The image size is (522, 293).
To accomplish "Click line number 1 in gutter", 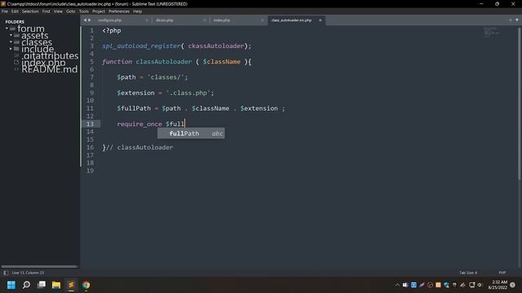I will [x=91, y=31].
